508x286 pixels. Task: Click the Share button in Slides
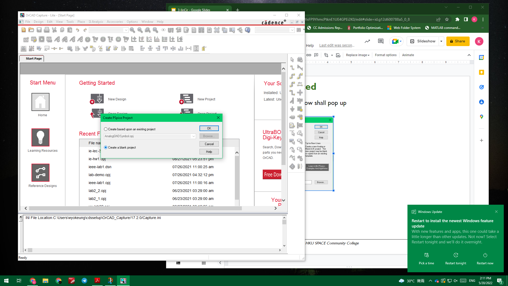(458, 41)
